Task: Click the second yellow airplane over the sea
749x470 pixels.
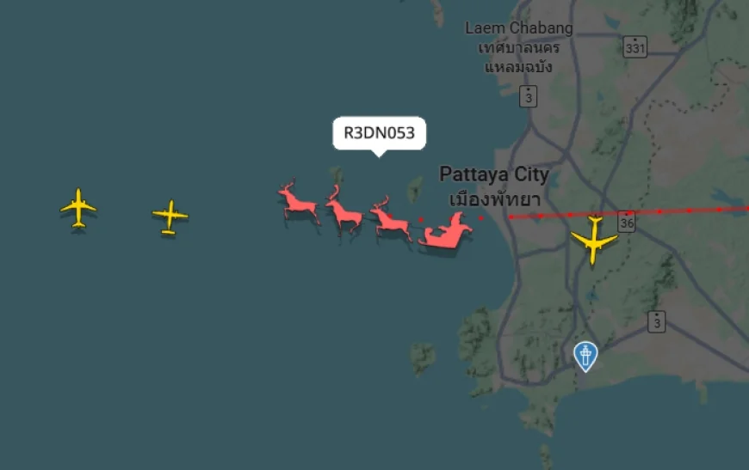Action: 170,217
